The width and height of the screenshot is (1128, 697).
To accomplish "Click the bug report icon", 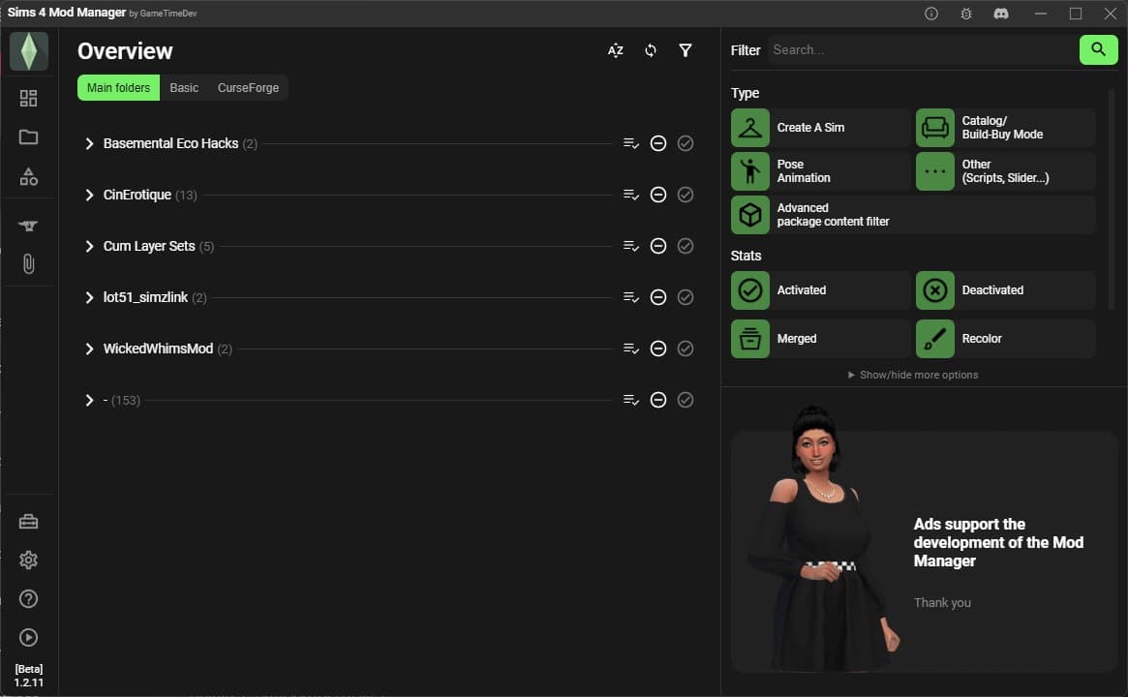I will (x=965, y=14).
